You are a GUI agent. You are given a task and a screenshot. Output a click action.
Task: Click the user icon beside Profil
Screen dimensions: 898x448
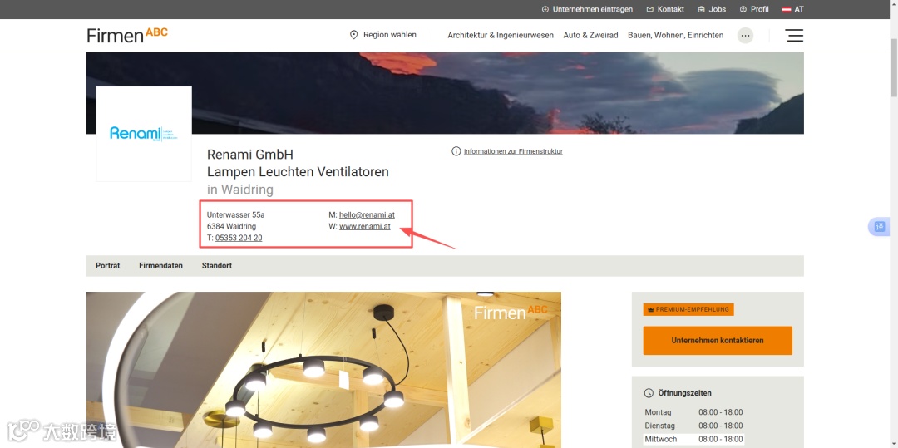pyautogui.click(x=743, y=10)
